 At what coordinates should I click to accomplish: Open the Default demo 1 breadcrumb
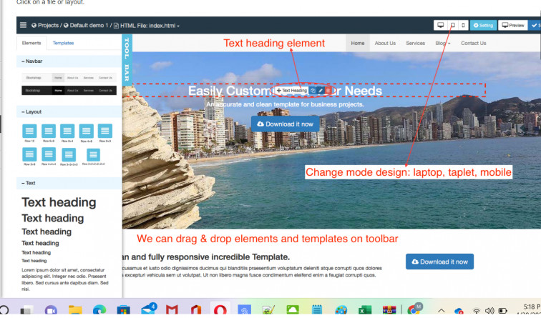(x=86, y=26)
